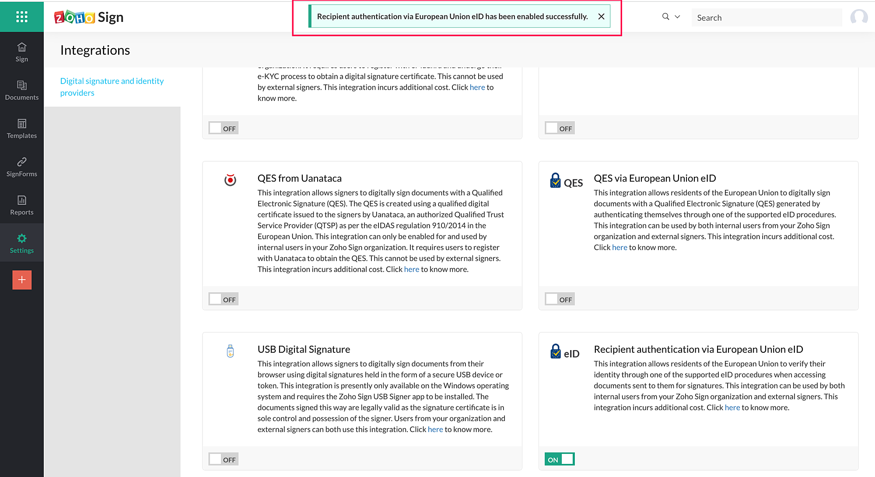Enable QES from Uanataca toggle
Viewport: 875px width, 477px height.
pos(223,299)
